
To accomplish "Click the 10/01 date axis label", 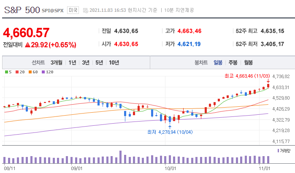I will point(170,168).
